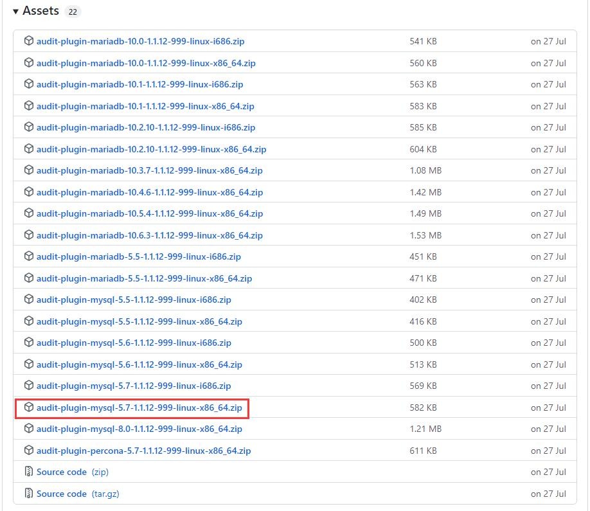Click the package icon beside mariadb-10.0 i686 zip

pos(29,40)
